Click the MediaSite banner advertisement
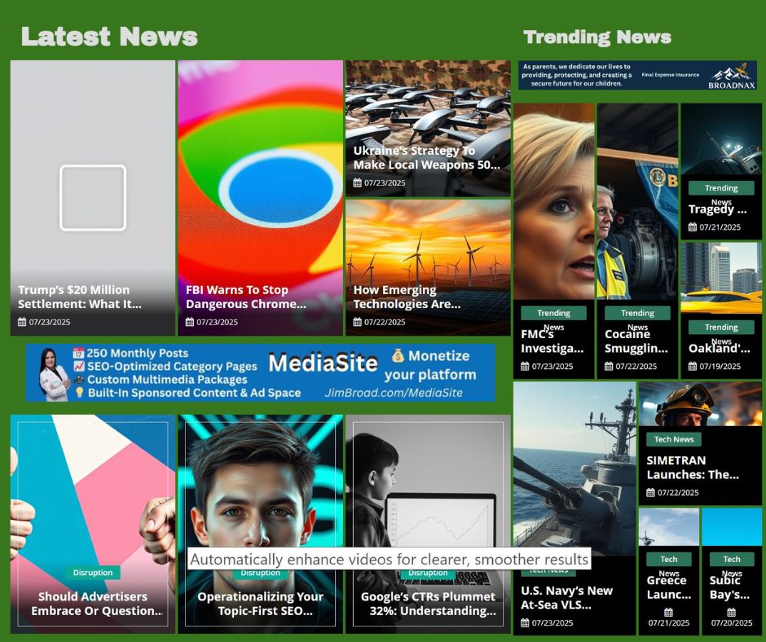766x642 pixels. 261,373
